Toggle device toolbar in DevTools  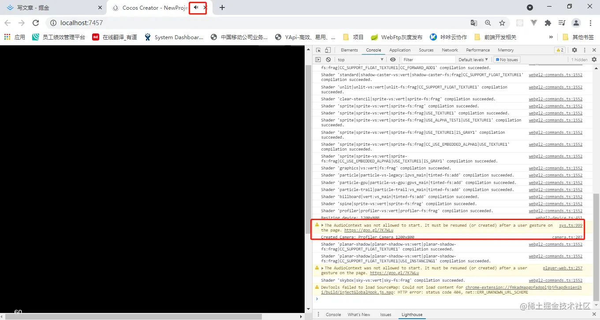tap(328, 50)
